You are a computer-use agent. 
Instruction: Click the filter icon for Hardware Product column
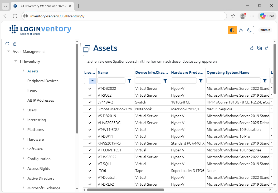tap(201, 81)
